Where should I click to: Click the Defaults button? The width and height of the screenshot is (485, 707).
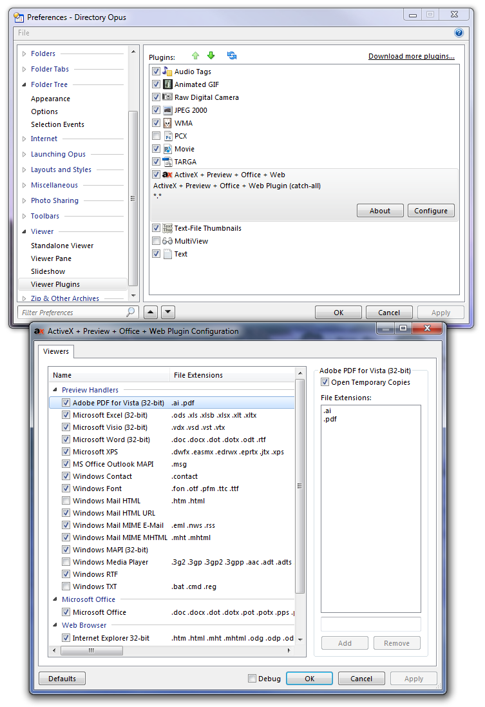[x=62, y=679]
